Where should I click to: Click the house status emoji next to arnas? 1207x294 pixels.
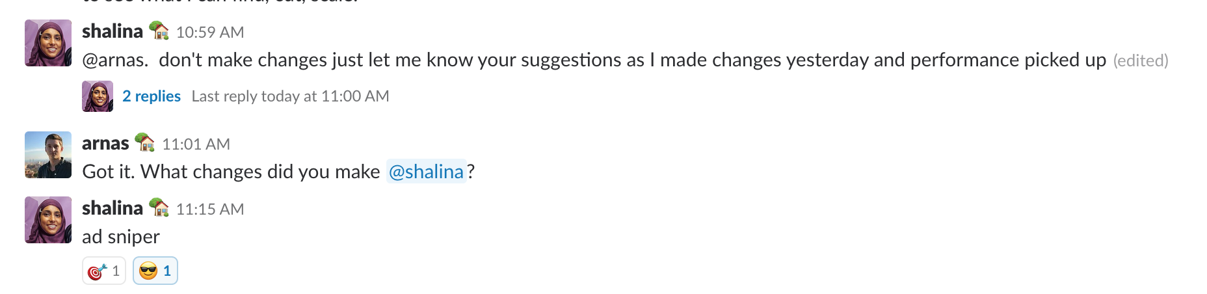point(144,142)
